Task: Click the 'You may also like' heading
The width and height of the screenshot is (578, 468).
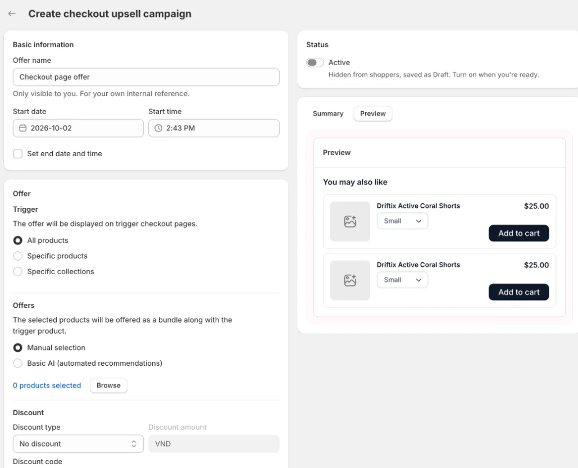Action: [x=355, y=182]
